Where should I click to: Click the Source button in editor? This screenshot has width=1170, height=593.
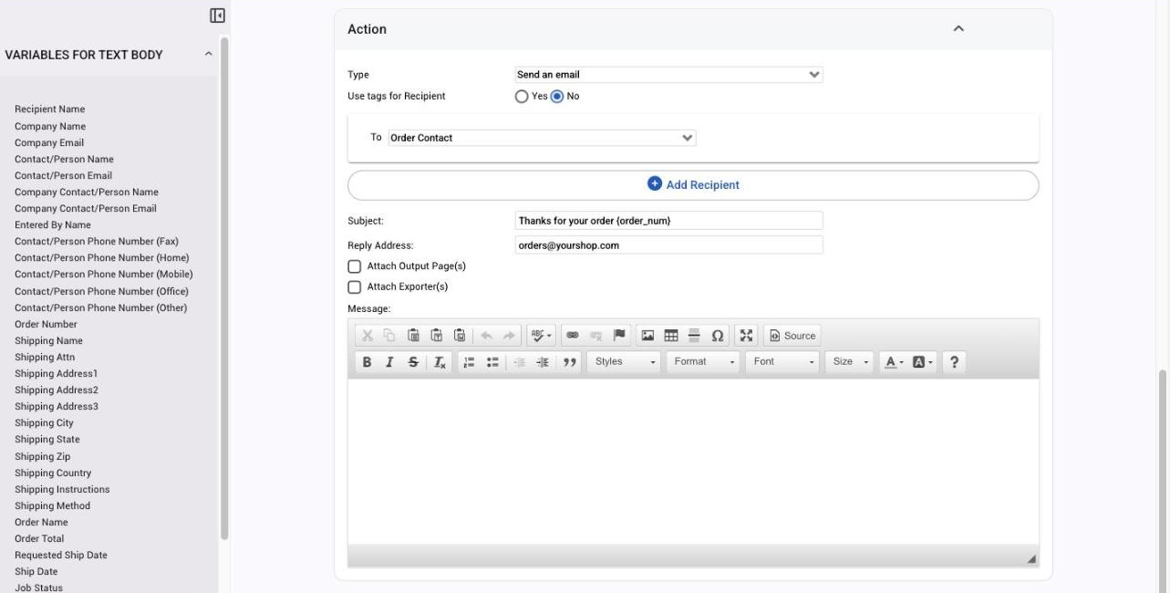(x=792, y=336)
